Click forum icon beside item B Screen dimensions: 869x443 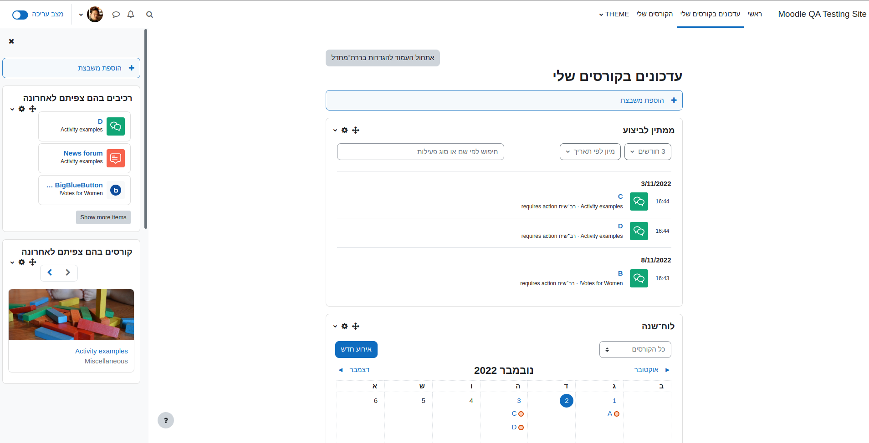coord(639,278)
